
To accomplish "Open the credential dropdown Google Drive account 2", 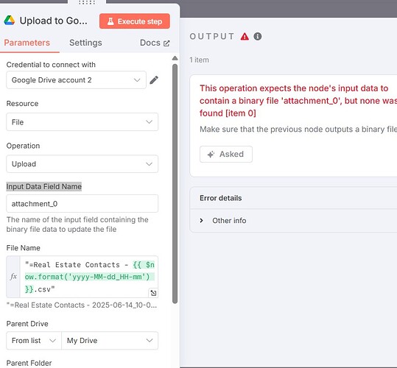I will click(x=76, y=80).
